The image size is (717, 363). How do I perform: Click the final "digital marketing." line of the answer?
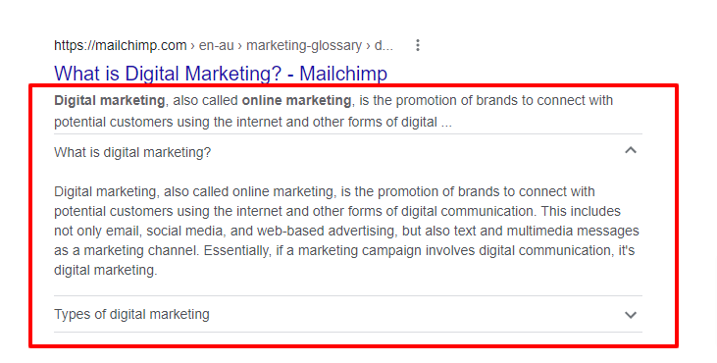point(106,270)
